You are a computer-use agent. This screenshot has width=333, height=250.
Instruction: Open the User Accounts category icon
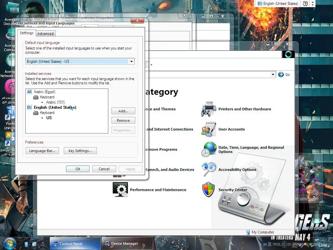208,129
